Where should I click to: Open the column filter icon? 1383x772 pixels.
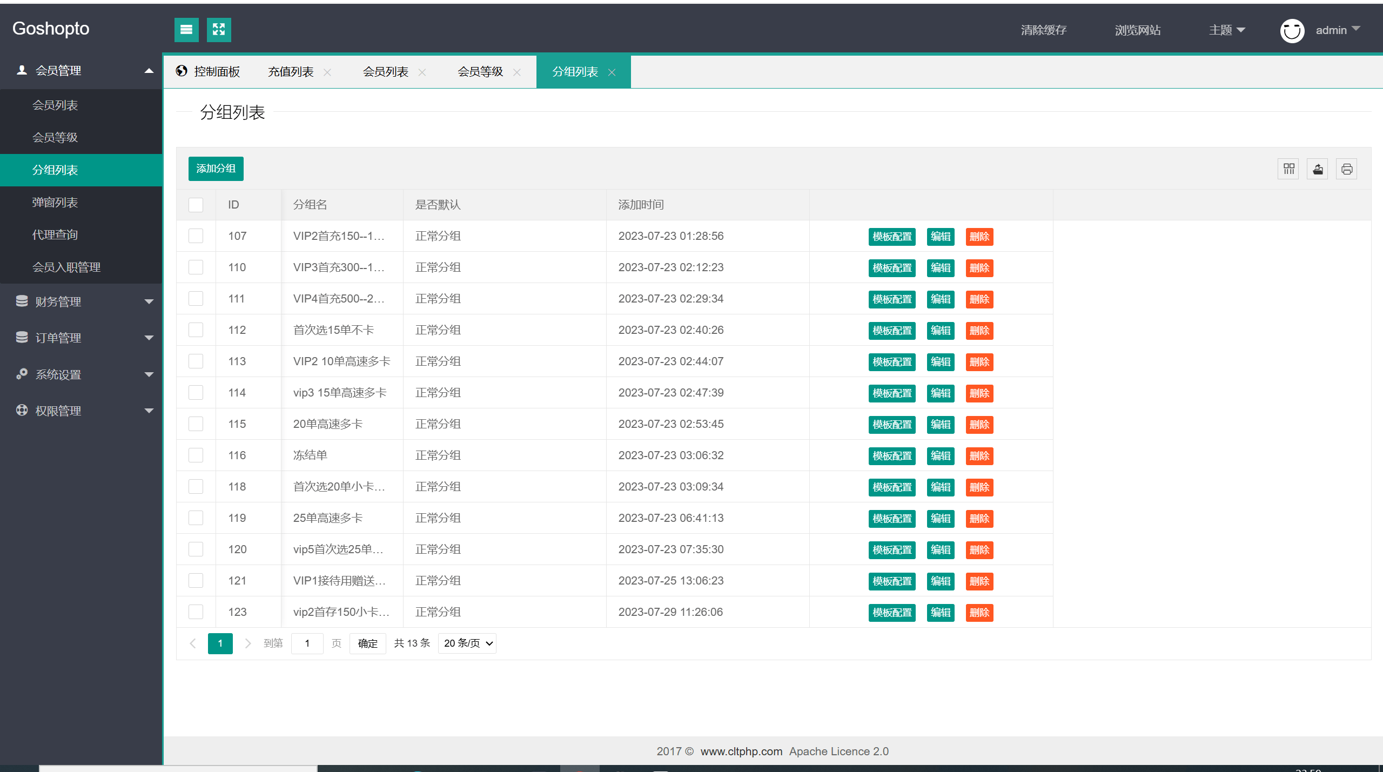(1289, 169)
